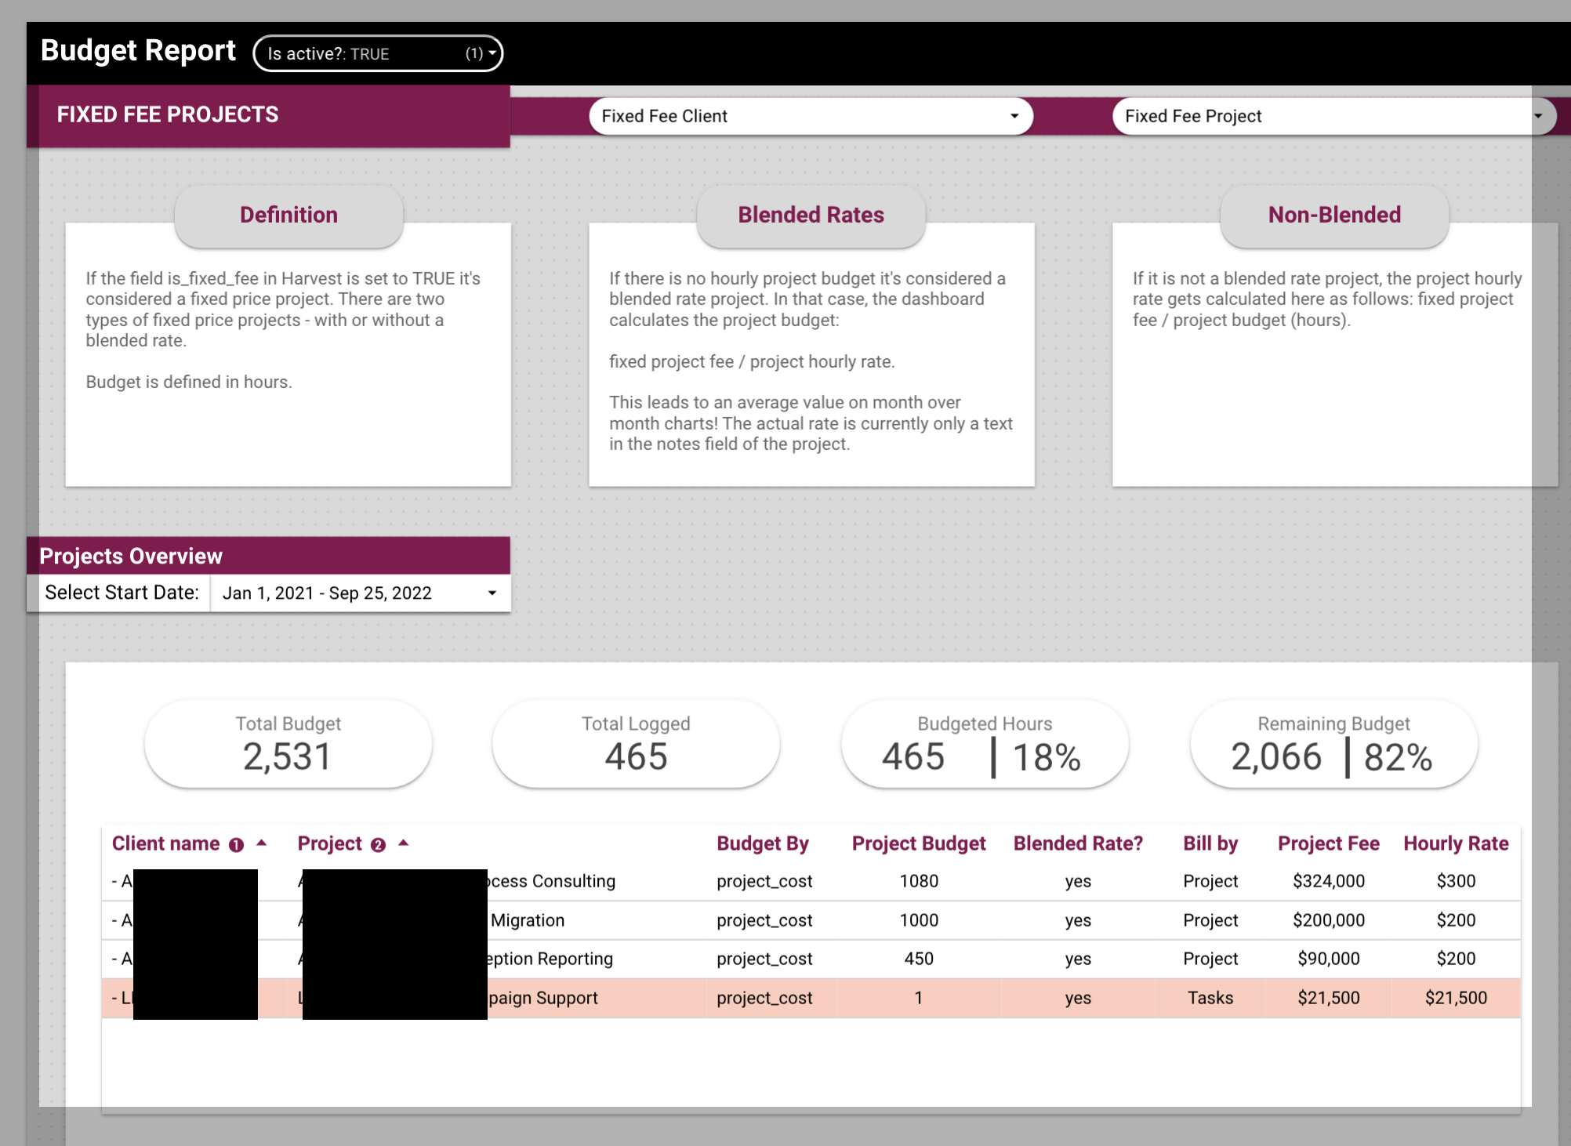Toggle sorting on the Blended Rate? column
This screenshot has height=1146, width=1571.
point(1077,843)
